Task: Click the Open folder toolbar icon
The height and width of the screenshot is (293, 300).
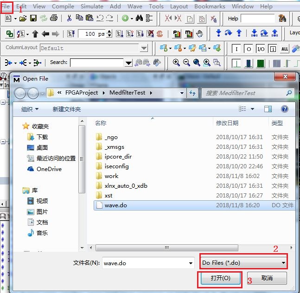Action: click(x=23, y=19)
